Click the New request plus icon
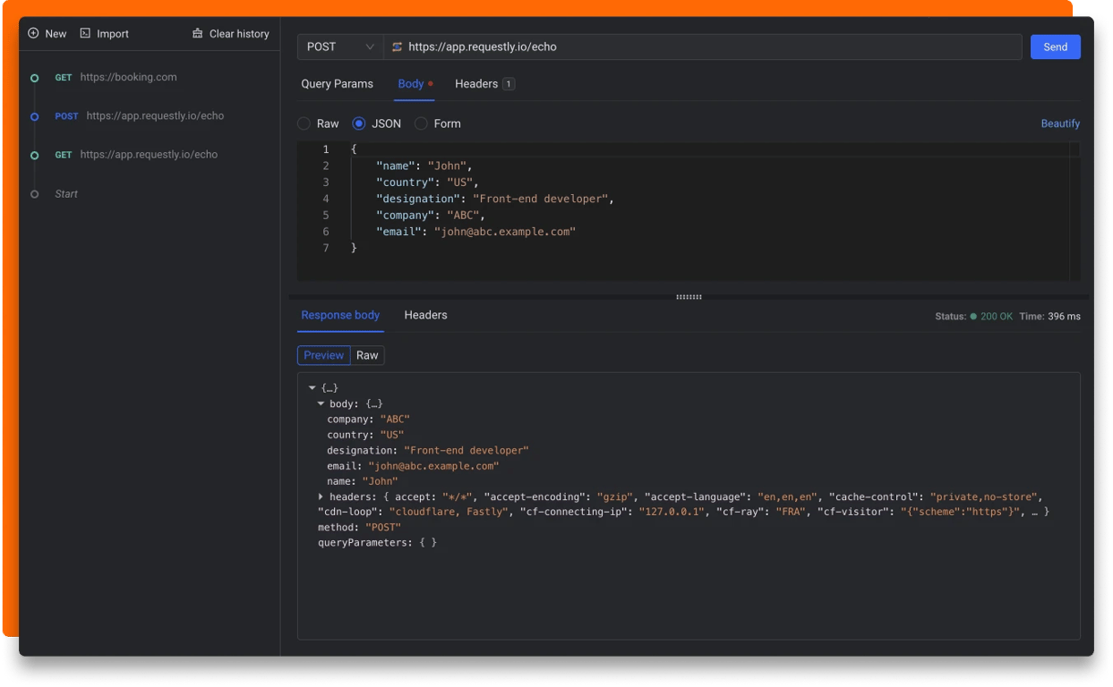Screen dimensions: 1113x687 pos(33,33)
